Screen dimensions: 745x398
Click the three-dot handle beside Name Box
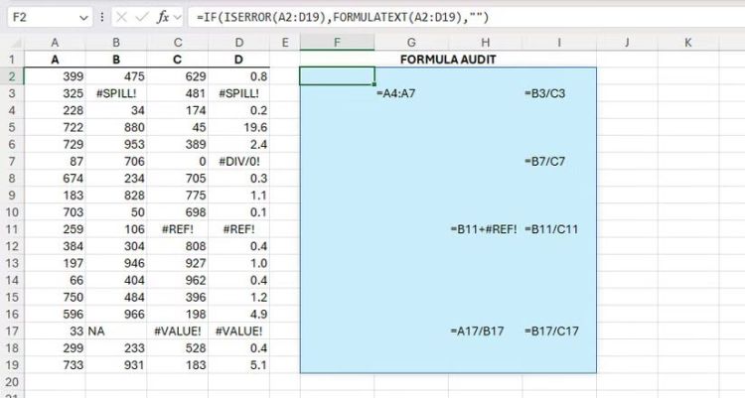(x=103, y=17)
